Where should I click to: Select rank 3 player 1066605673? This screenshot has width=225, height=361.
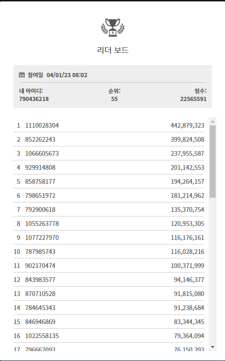(42, 153)
